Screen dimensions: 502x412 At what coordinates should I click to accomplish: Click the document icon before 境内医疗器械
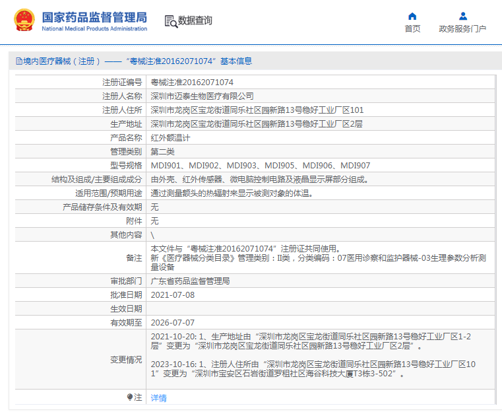[x=19, y=61]
